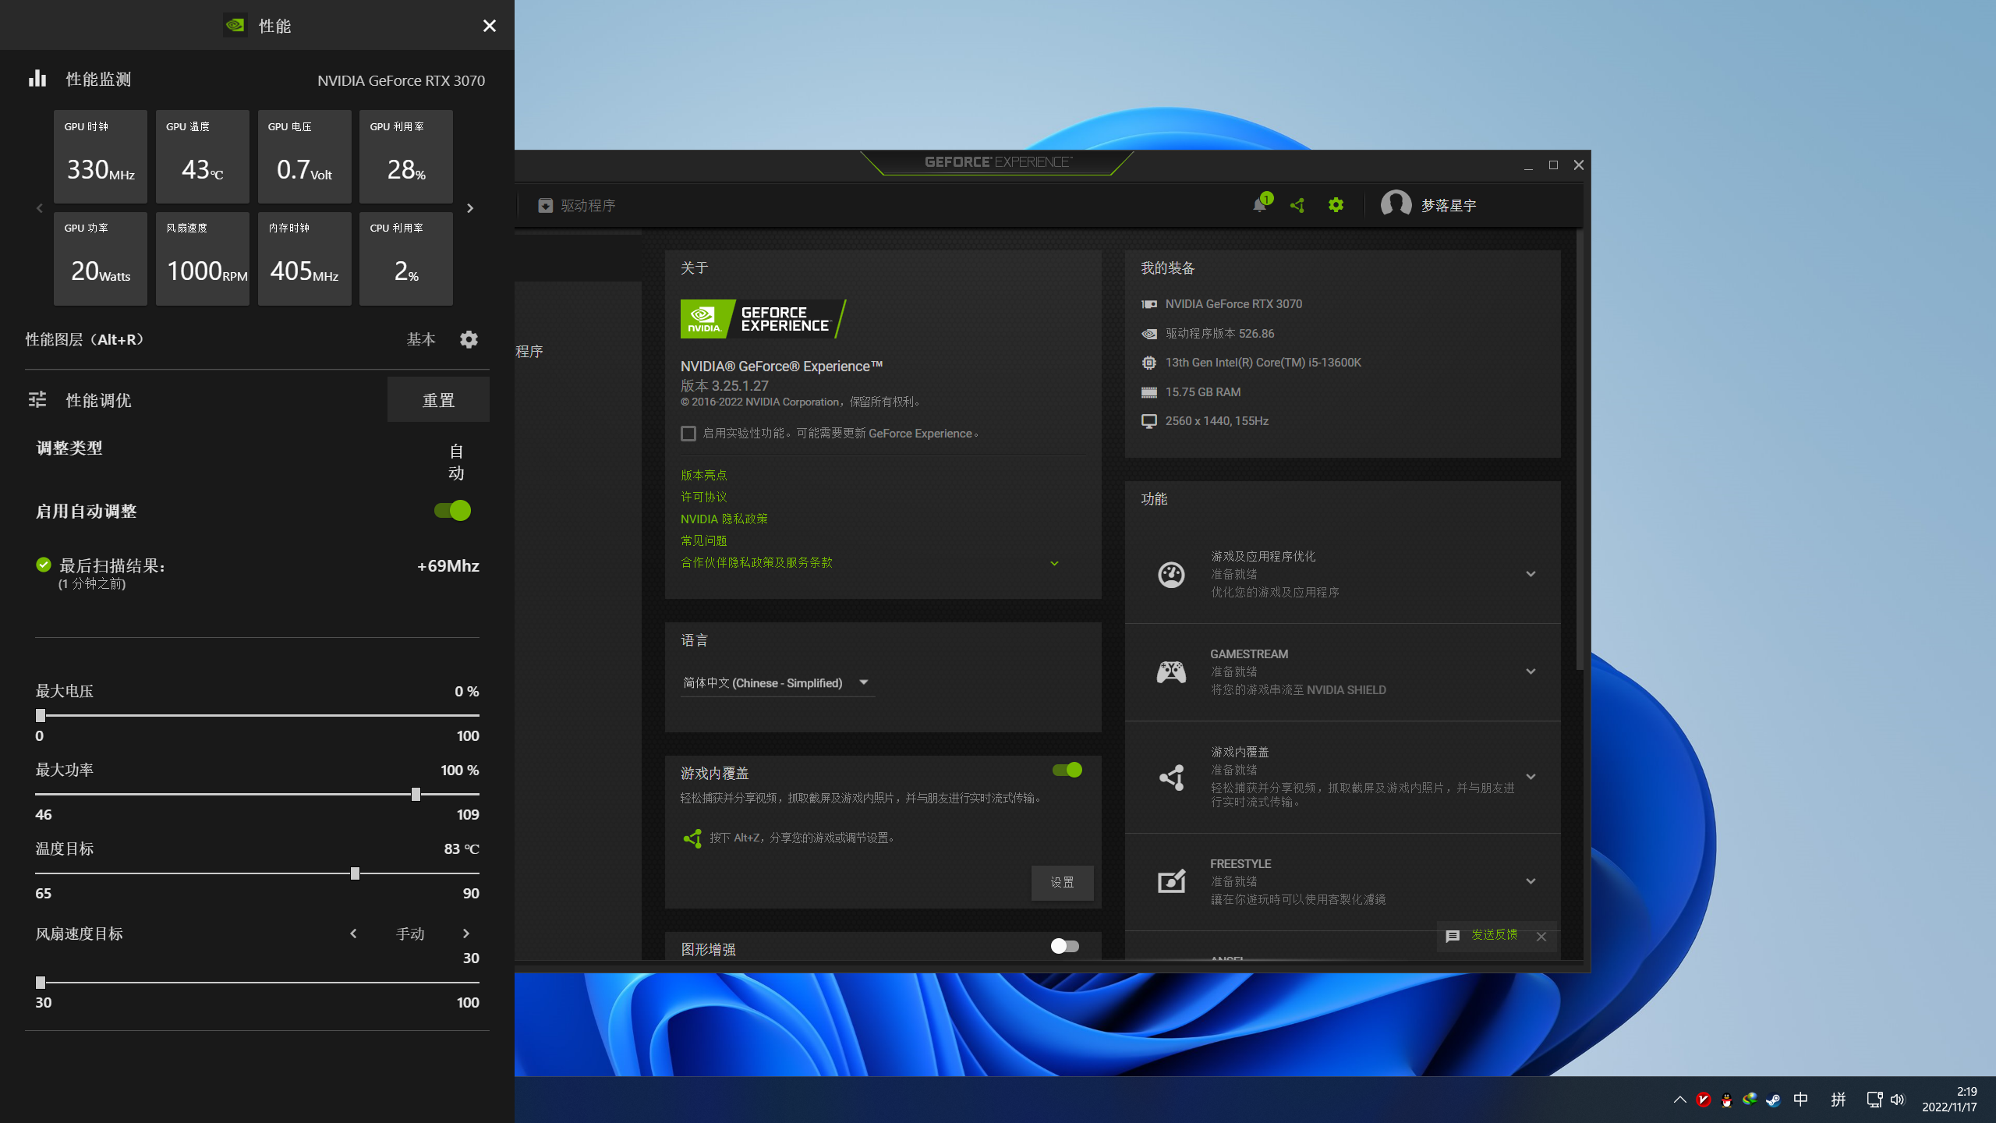The image size is (1996, 1123).
Task: Open the volume tray icon
Action: [1898, 1100]
